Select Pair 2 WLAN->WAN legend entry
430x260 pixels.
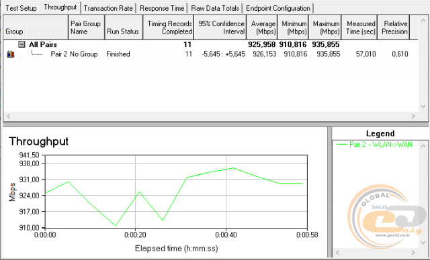[374, 144]
